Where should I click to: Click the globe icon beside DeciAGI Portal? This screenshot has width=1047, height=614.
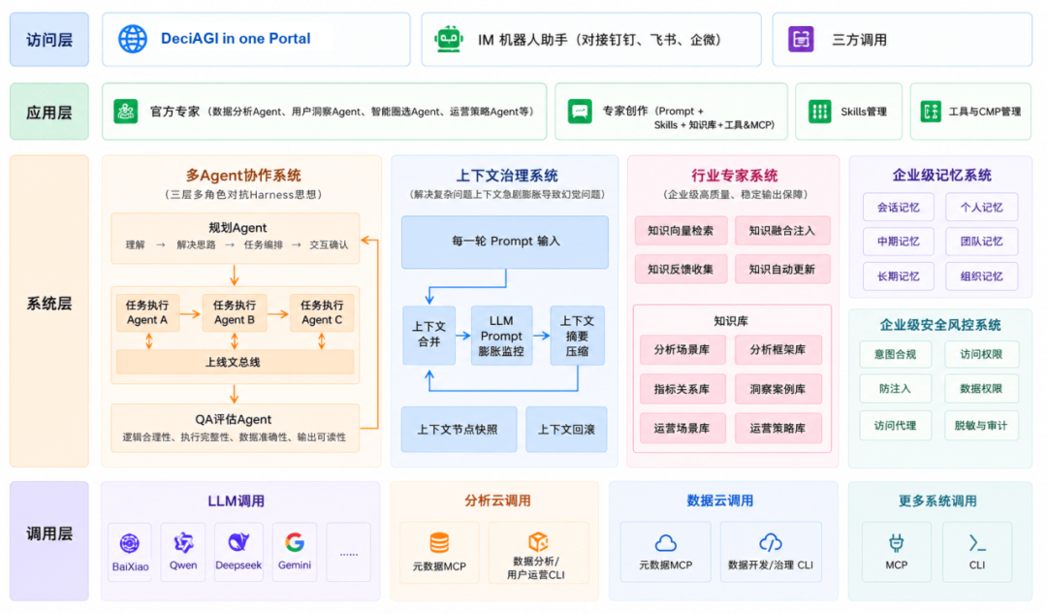coord(132,39)
